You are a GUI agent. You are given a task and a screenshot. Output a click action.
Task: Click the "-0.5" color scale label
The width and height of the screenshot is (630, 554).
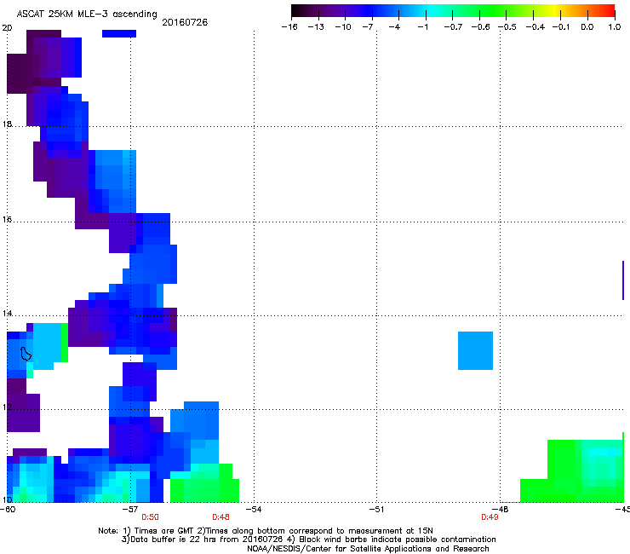coord(507,27)
